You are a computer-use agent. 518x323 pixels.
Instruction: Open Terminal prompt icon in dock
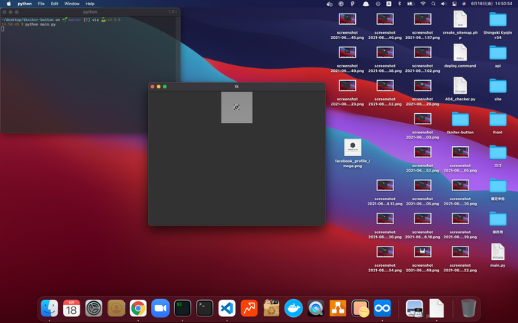[204, 308]
